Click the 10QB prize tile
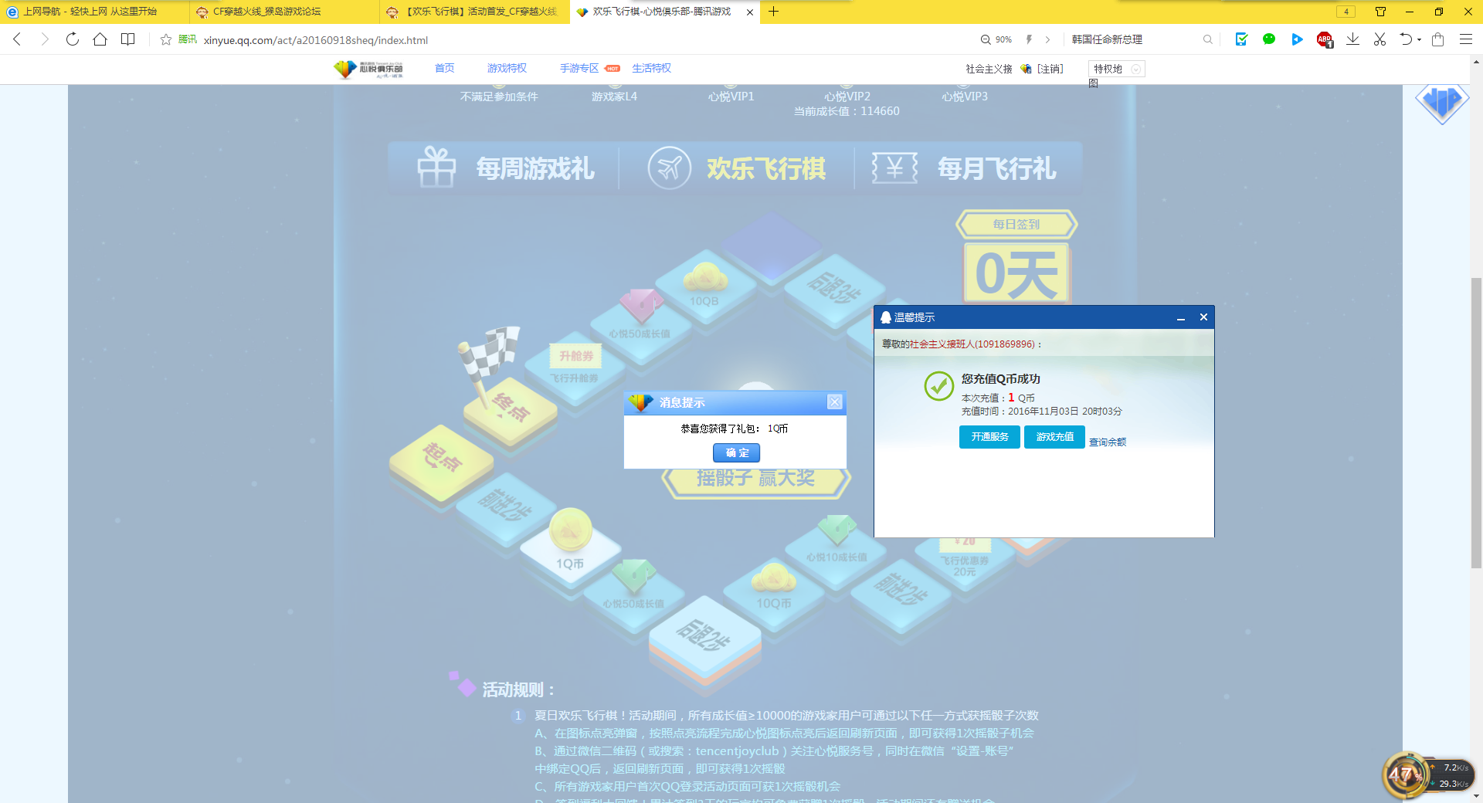 click(704, 287)
